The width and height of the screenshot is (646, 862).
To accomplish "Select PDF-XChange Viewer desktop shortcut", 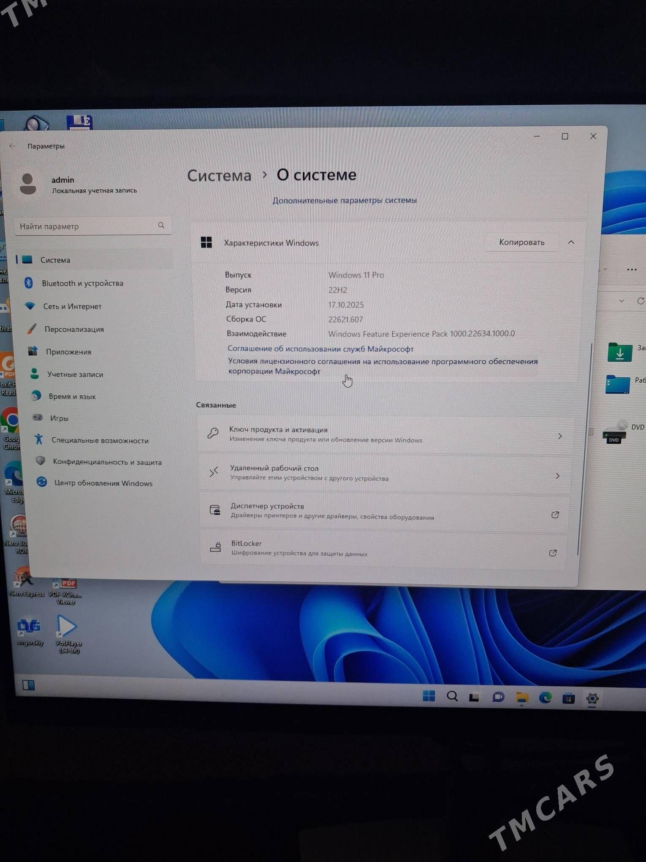I will coord(66,592).
